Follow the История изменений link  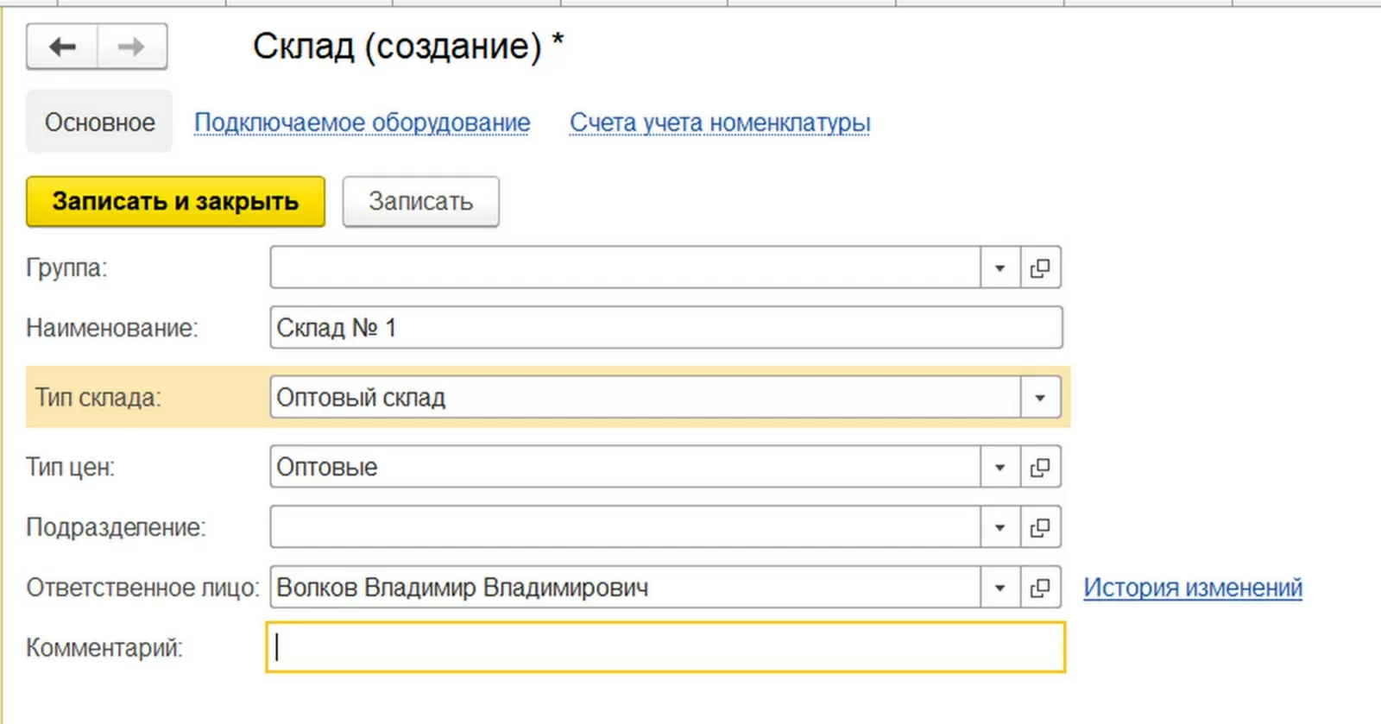click(x=1193, y=588)
